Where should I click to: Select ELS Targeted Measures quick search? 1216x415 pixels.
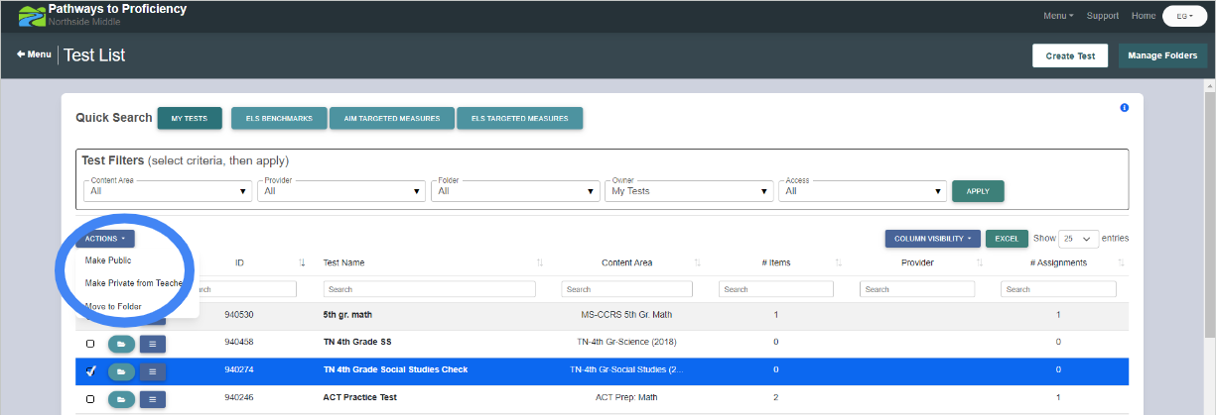click(520, 119)
